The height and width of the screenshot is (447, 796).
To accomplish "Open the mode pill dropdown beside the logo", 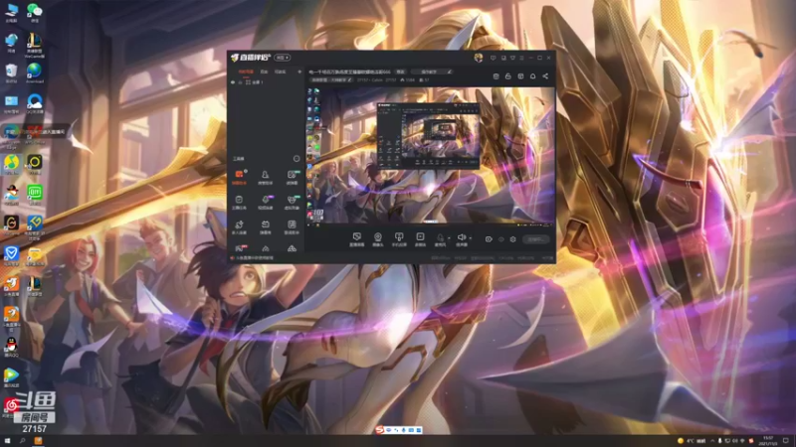I will coord(283,58).
